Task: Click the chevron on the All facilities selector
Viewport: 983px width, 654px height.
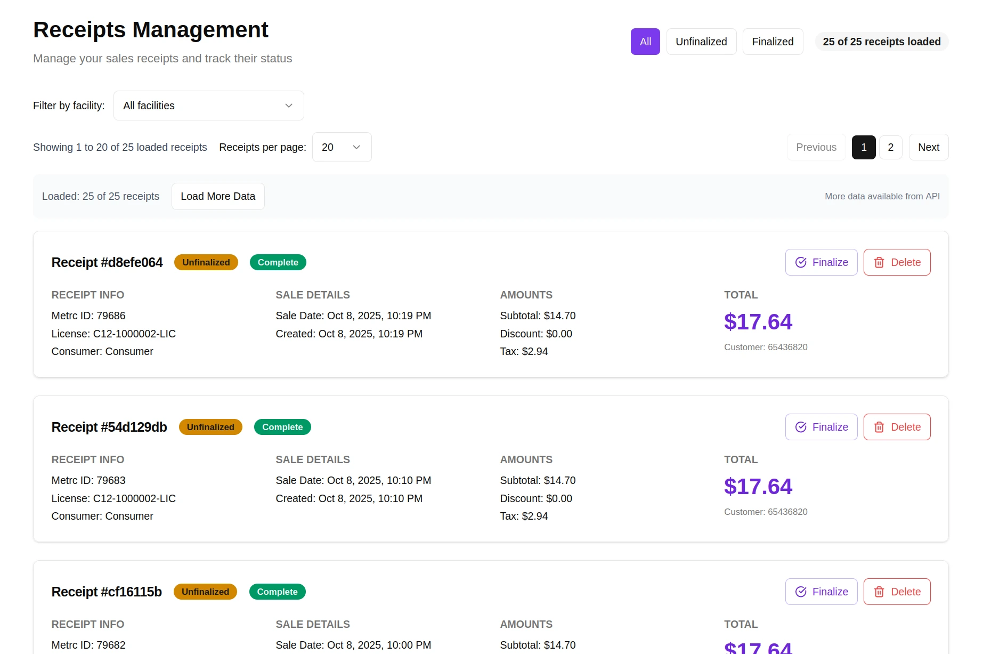Action: click(x=288, y=105)
